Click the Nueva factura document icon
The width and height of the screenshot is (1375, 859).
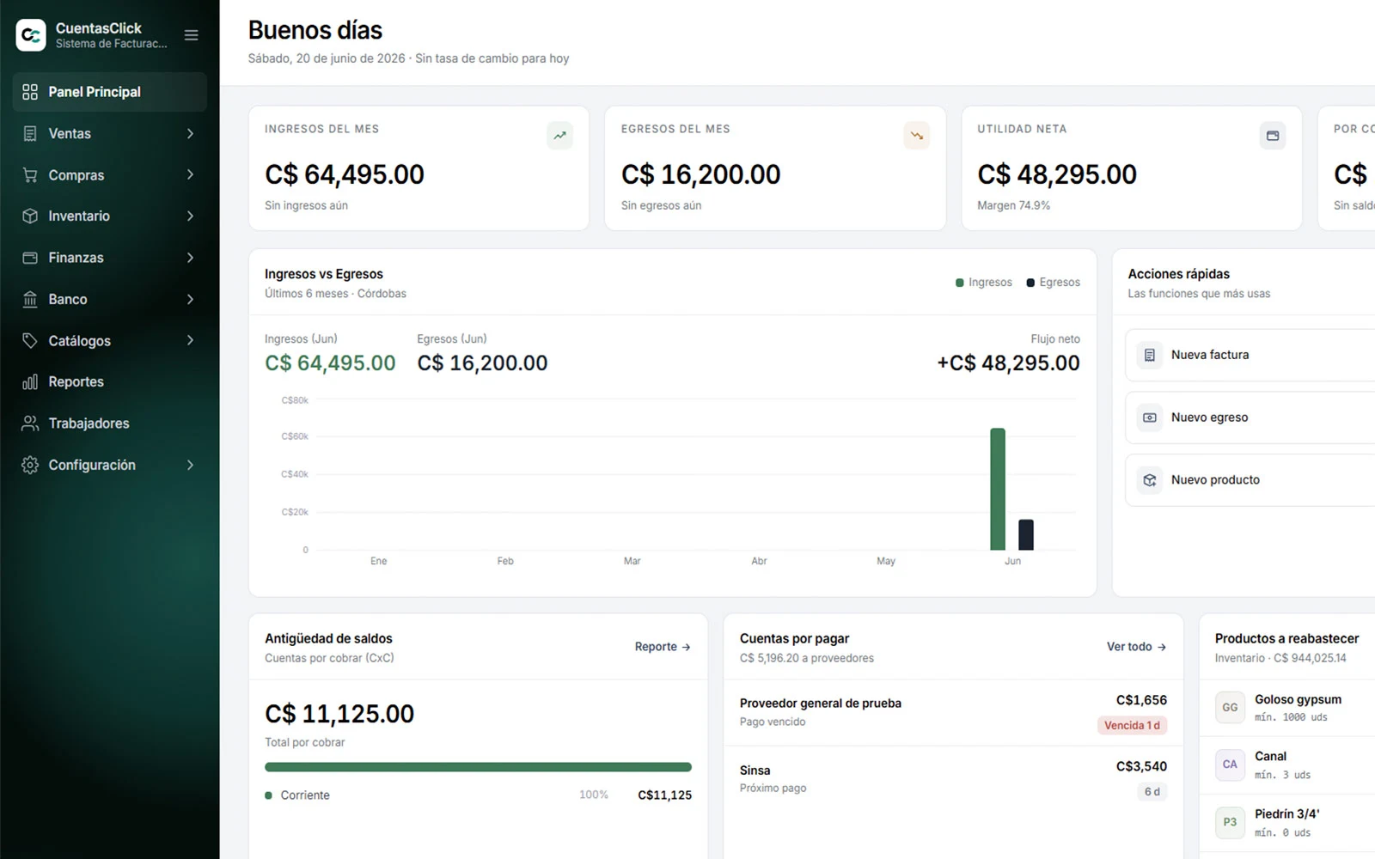point(1150,355)
